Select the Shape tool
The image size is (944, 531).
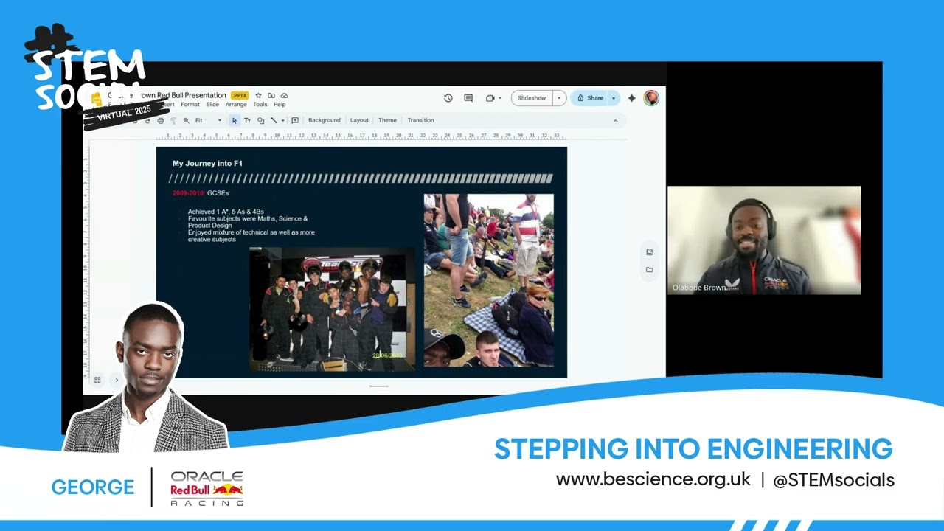point(260,120)
